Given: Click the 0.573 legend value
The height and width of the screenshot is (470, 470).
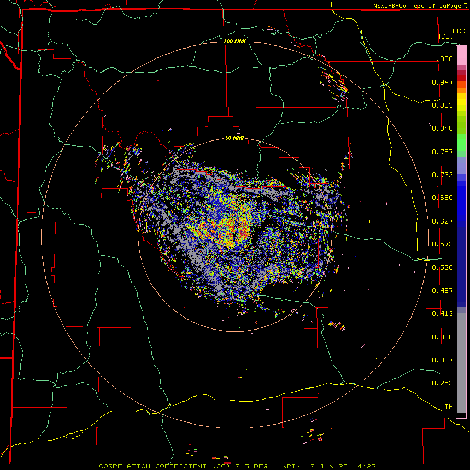Looking at the screenshot, I should tap(442, 244).
